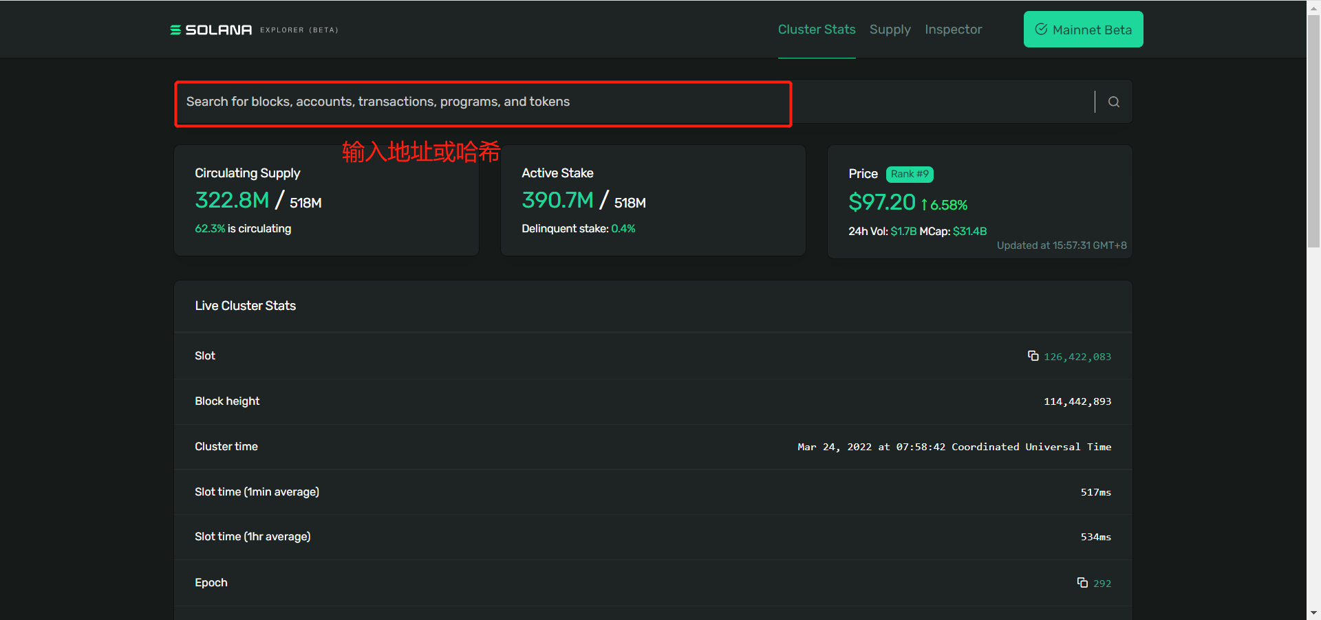Click the upward price change arrow
The height and width of the screenshot is (620, 1321).
coord(924,205)
